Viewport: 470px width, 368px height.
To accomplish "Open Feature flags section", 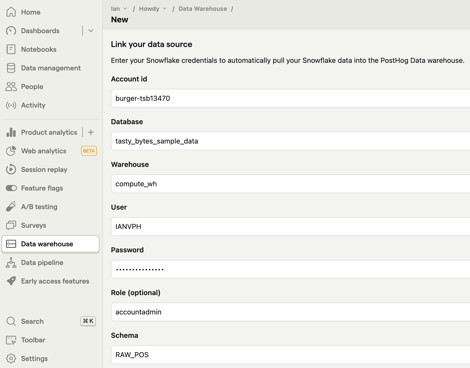I will pyautogui.click(x=42, y=188).
